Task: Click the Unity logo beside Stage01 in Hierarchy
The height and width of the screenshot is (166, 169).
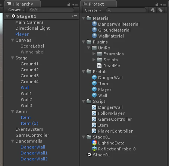Action: (13, 16)
